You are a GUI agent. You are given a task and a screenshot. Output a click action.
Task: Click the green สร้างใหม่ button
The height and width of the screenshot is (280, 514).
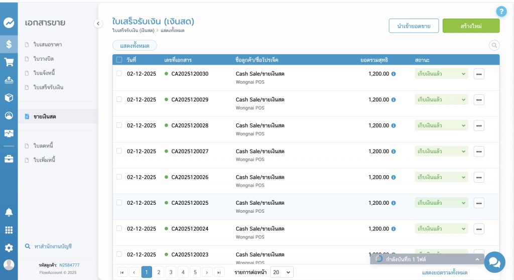pyautogui.click(x=470, y=26)
